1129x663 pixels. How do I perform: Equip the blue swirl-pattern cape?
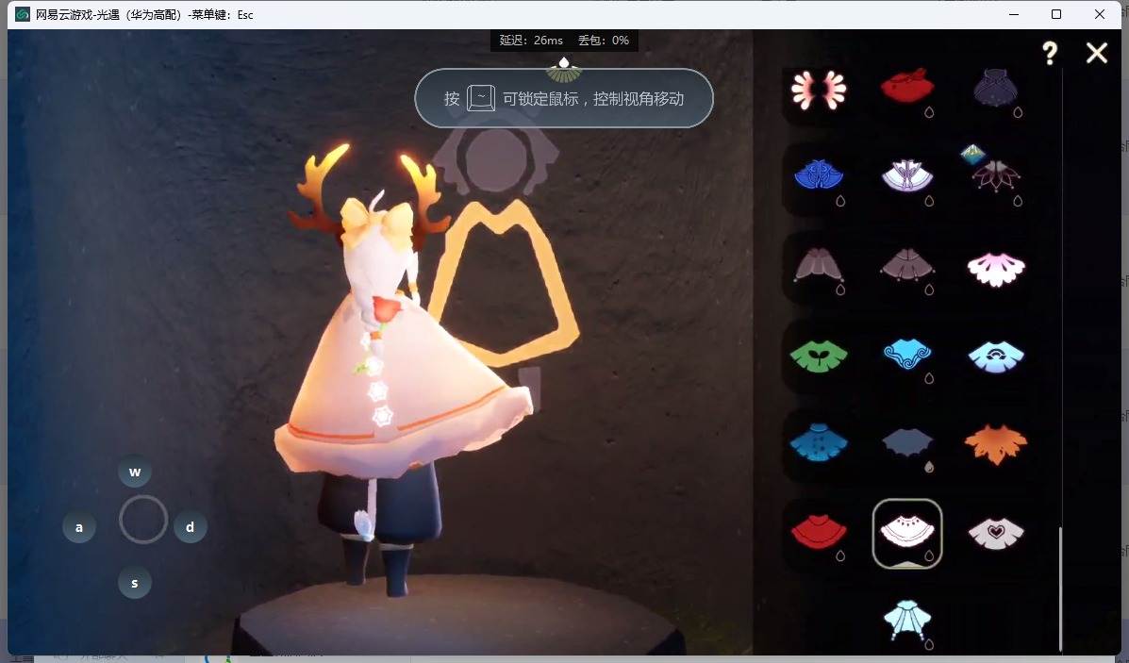(x=907, y=356)
